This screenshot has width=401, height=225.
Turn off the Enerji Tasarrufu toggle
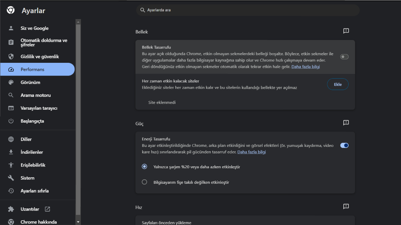pyautogui.click(x=344, y=145)
